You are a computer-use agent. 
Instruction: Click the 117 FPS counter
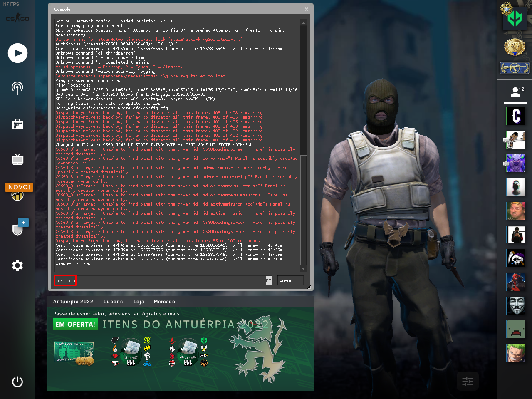tap(10, 4)
